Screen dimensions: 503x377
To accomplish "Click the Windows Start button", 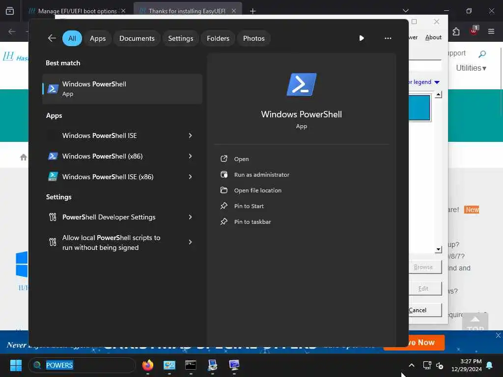I will tap(16, 365).
